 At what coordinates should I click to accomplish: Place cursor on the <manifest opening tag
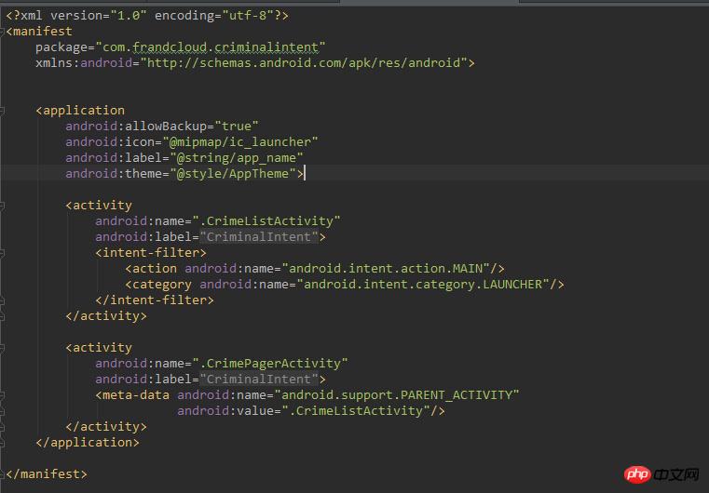39,31
